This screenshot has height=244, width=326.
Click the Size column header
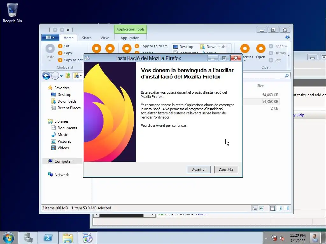tap(260, 86)
